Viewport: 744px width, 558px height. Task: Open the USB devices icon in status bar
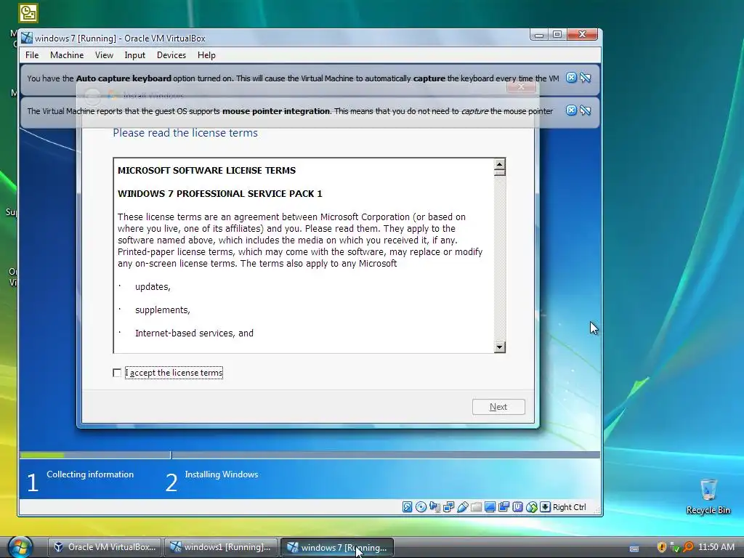pos(462,507)
